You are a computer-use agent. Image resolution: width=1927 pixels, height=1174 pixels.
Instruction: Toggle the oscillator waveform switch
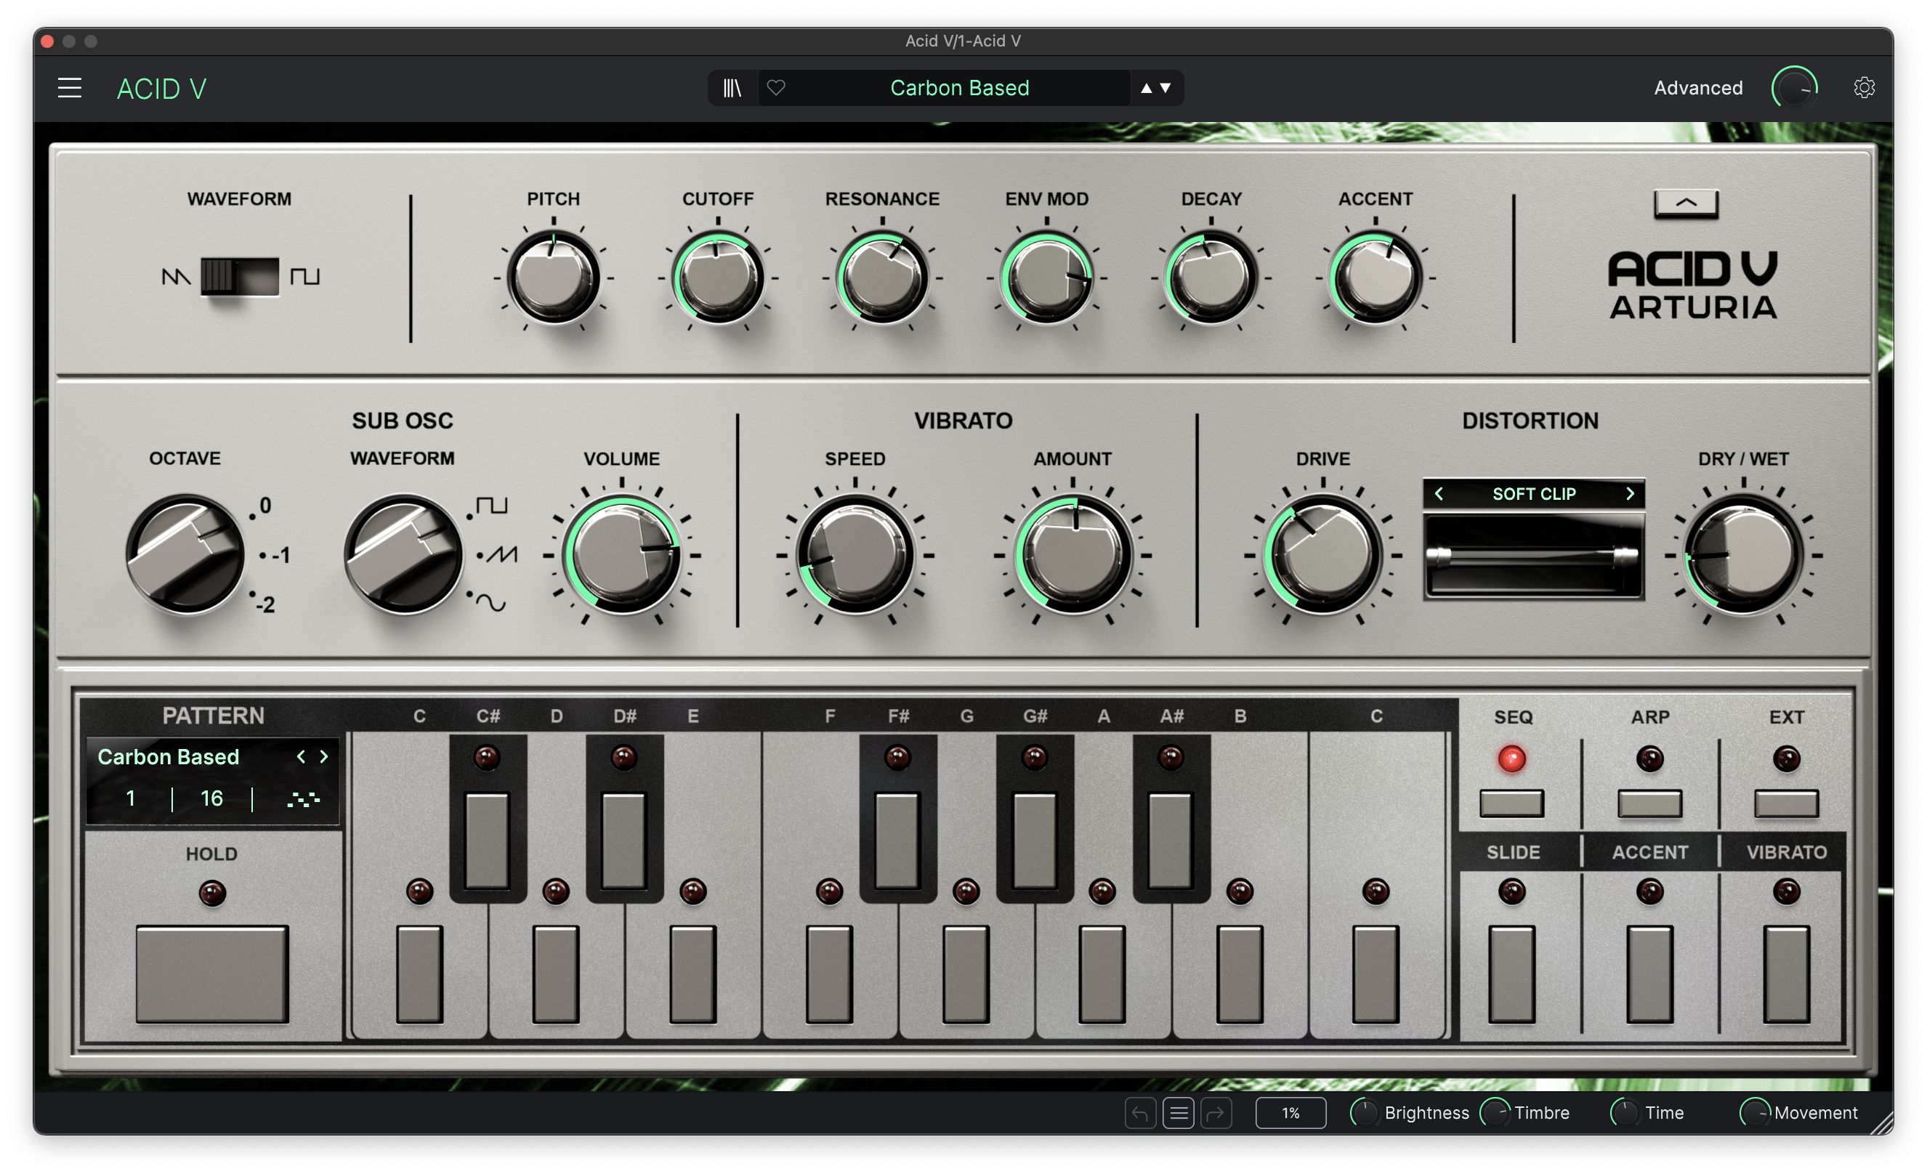(x=239, y=276)
